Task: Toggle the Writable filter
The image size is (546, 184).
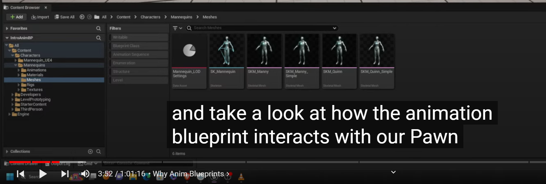Action: [x=138, y=37]
